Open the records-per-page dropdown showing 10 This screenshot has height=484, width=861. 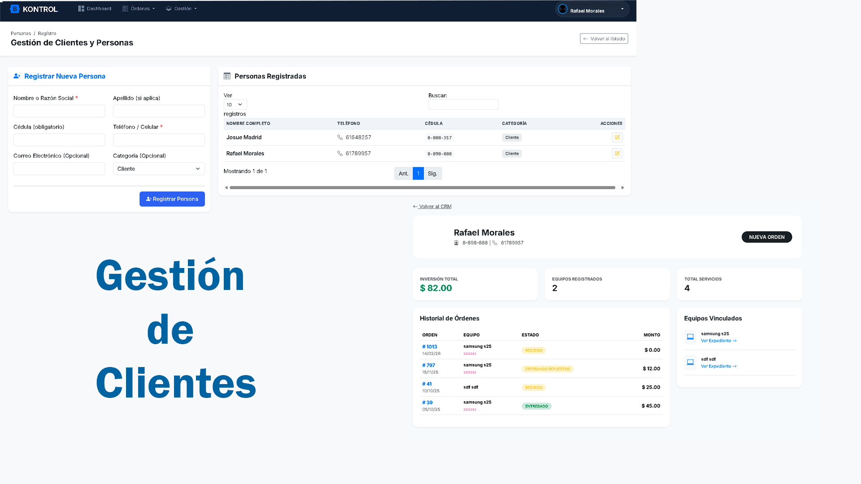tap(235, 105)
